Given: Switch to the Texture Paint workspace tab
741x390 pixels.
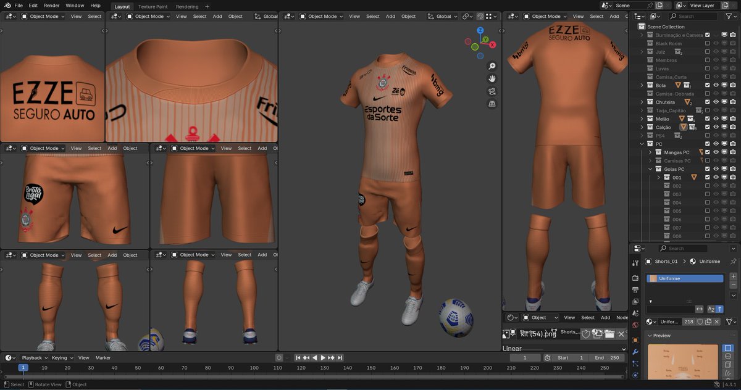Looking at the screenshot, I should click(153, 6).
